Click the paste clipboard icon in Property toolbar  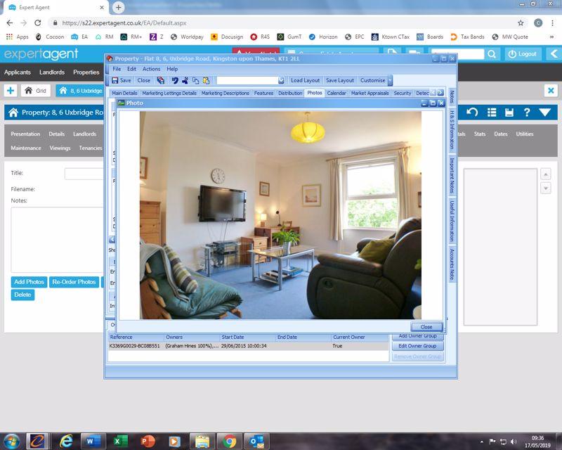207,80
